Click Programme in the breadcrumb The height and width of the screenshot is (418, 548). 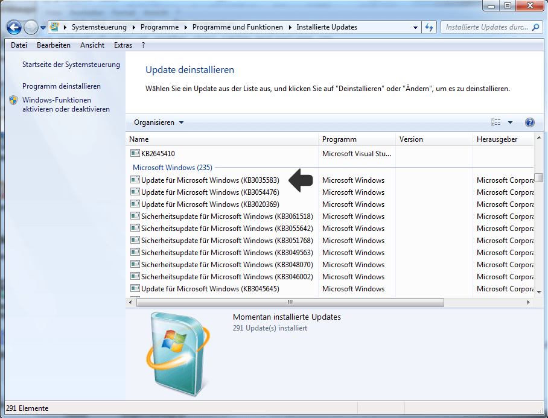tap(159, 27)
